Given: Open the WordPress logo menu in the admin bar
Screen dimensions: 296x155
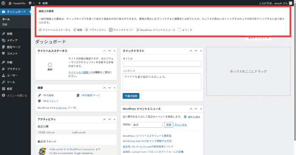Looking at the screenshot, I should (3, 3).
